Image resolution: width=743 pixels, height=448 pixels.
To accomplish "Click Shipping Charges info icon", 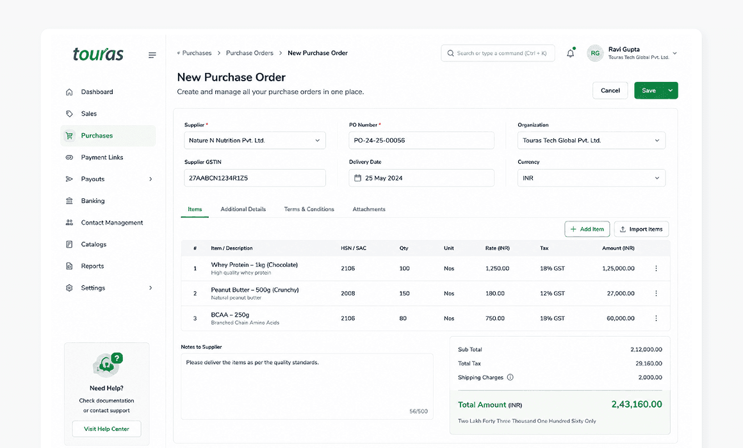I will tap(510, 378).
